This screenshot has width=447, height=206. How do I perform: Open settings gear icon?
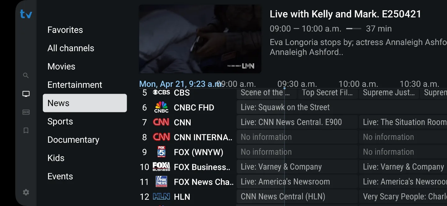pyautogui.click(x=26, y=192)
